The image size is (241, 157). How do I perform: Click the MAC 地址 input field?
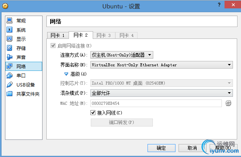tap(156, 103)
